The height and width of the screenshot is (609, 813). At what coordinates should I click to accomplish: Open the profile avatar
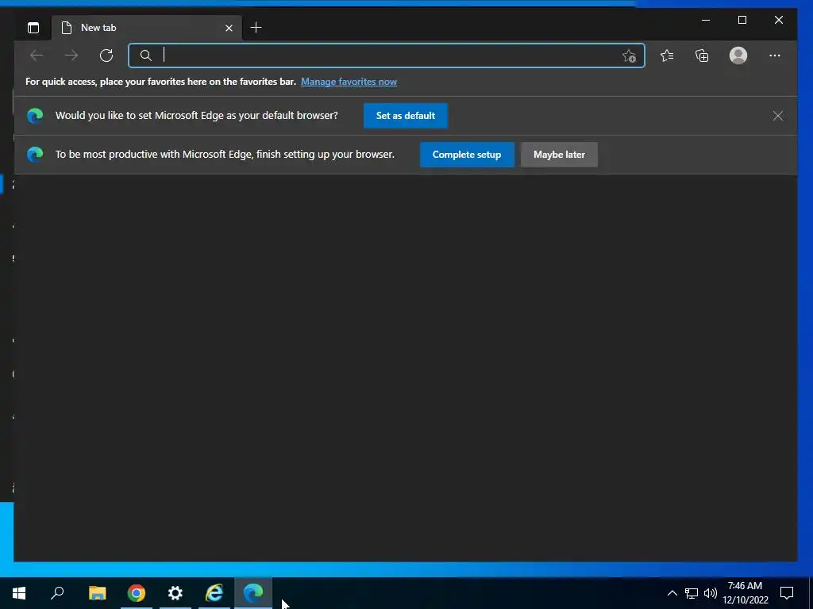coord(738,56)
